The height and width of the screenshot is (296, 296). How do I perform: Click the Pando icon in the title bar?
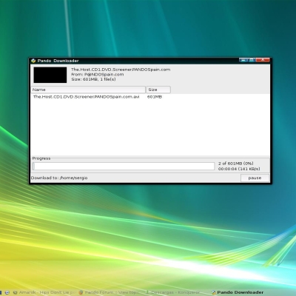(x=33, y=61)
